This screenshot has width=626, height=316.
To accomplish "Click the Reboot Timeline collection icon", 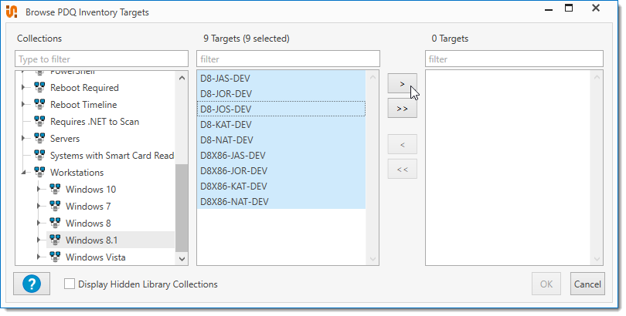I will click(x=39, y=105).
